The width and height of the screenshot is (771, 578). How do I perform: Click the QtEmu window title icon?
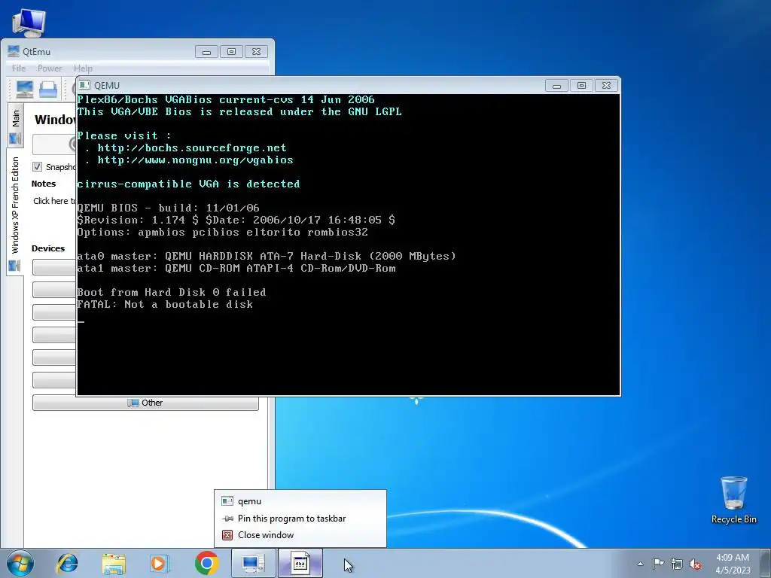click(14, 51)
